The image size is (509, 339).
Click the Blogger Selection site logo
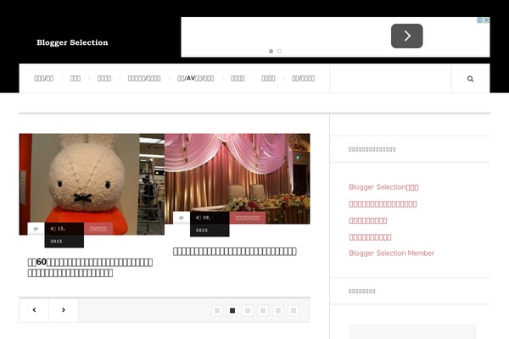72,42
